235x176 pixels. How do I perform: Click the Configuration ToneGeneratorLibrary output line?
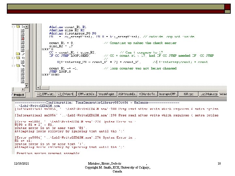[97, 103]
